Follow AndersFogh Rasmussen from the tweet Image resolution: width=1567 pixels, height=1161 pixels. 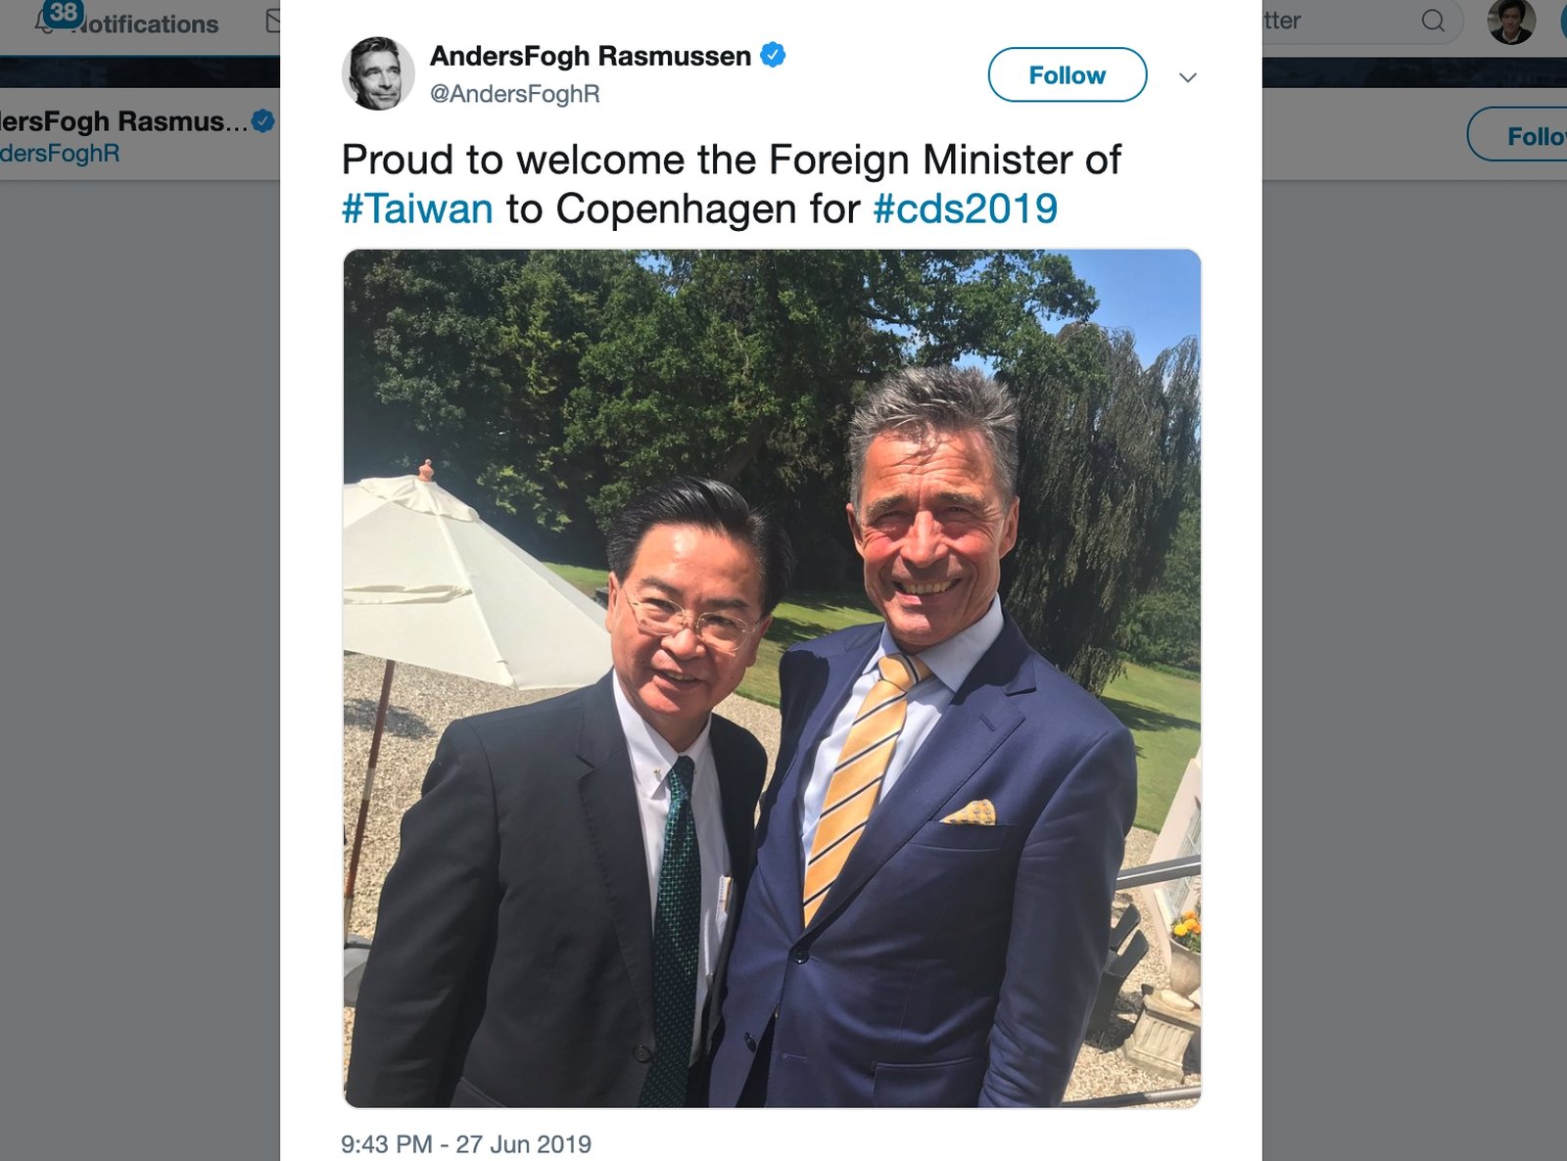(1068, 74)
